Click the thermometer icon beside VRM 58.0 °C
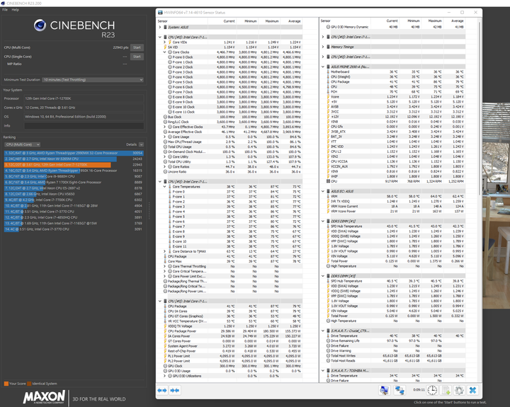This screenshot has height=407, width=510. coord(328,196)
